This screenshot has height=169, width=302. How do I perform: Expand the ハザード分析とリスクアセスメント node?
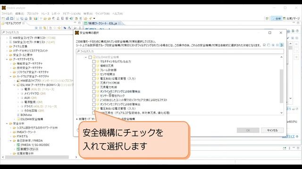click(7, 51)
